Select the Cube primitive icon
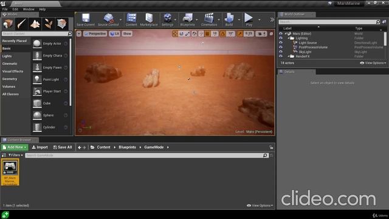This screenshot has height=219, width=389. tap(37, 103)
